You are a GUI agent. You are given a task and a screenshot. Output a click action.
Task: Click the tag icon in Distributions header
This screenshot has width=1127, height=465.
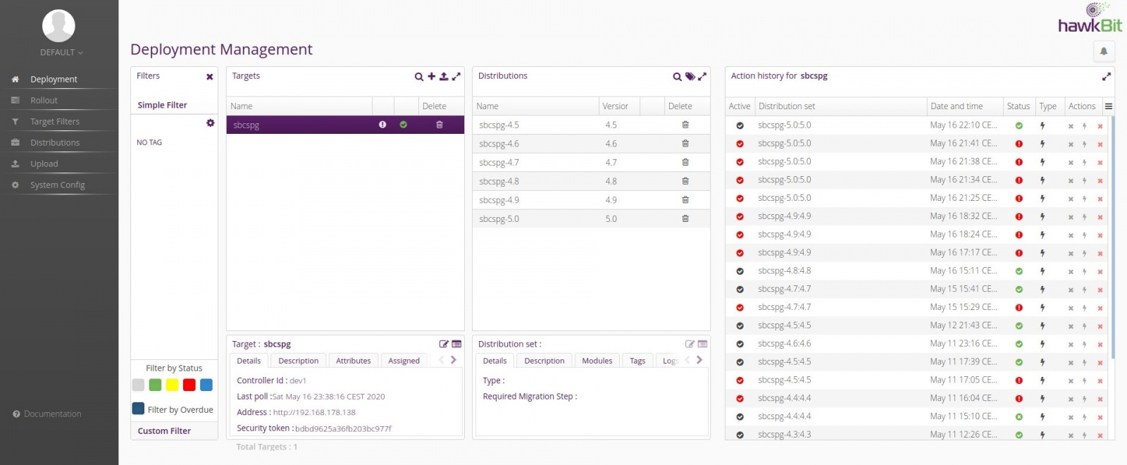tap(690, 77)
